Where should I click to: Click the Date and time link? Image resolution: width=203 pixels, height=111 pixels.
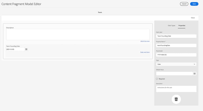145,52
